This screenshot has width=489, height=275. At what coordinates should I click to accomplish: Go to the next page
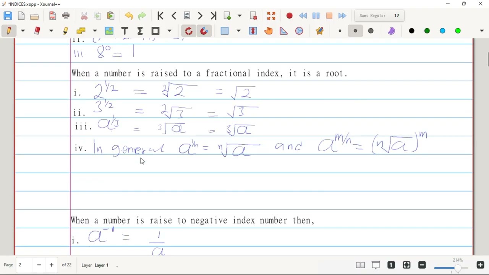click(200, 16)
